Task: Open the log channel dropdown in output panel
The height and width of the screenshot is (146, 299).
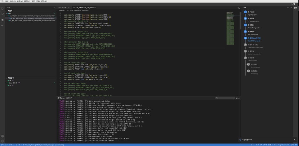Action: (225, 98)
